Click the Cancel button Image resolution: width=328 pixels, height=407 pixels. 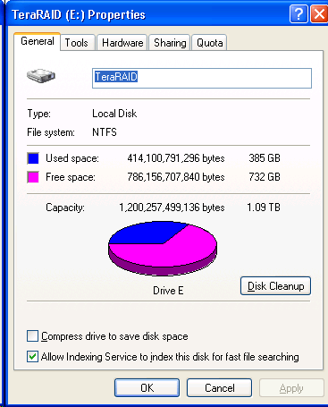(x=220, y=388)
